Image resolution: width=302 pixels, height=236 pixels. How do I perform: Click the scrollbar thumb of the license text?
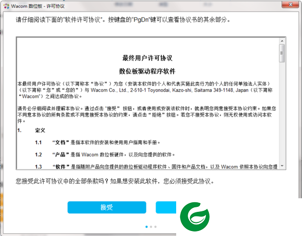[282, 53]
